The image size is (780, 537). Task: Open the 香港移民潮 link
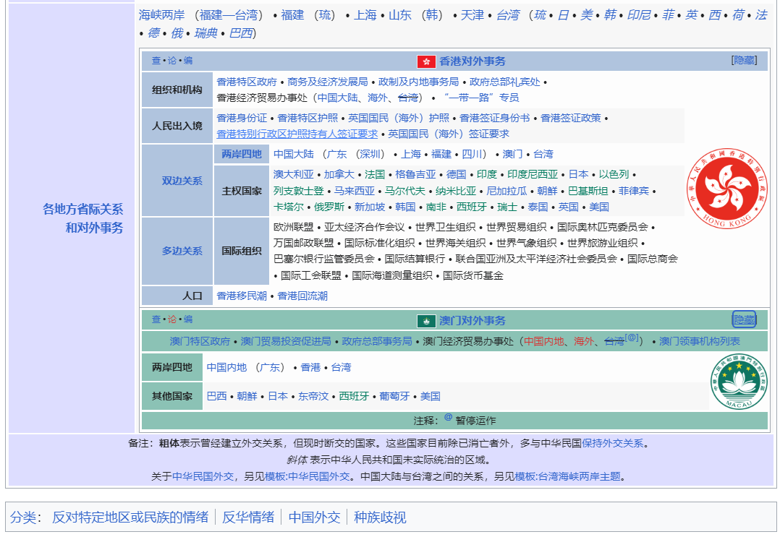[x=242, y=296]
